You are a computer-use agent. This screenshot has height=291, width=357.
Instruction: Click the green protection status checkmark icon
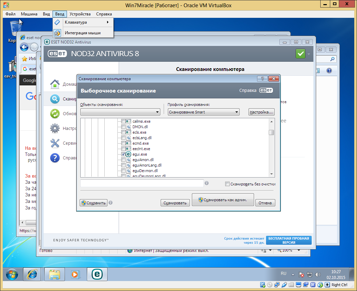pos(301,54)
